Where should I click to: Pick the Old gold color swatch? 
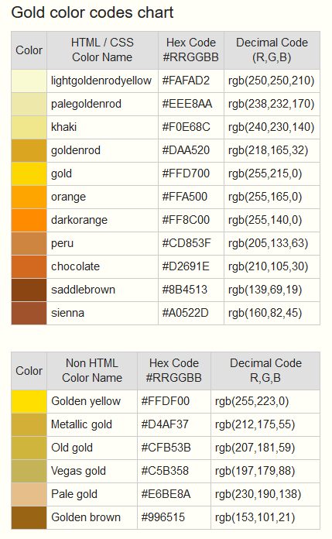click(29, 448)
